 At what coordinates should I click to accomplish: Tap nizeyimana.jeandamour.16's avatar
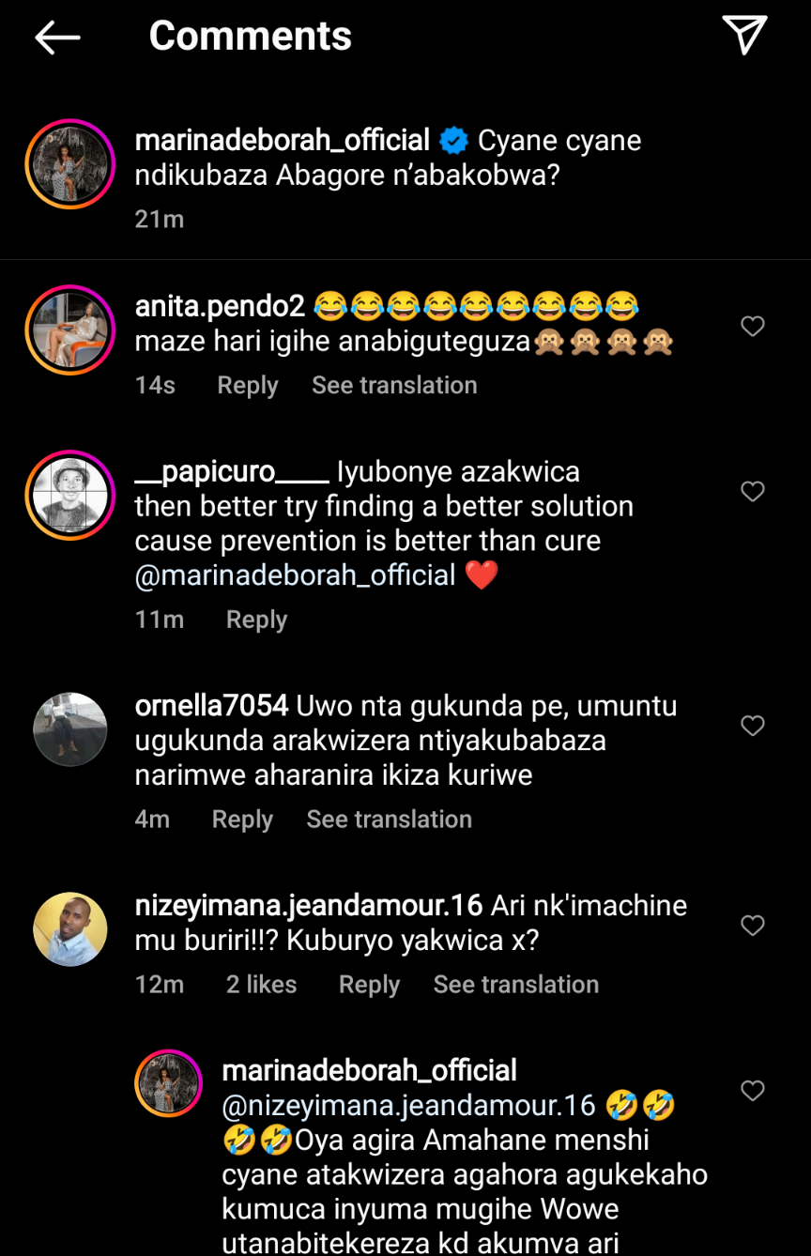click(70, 929)
